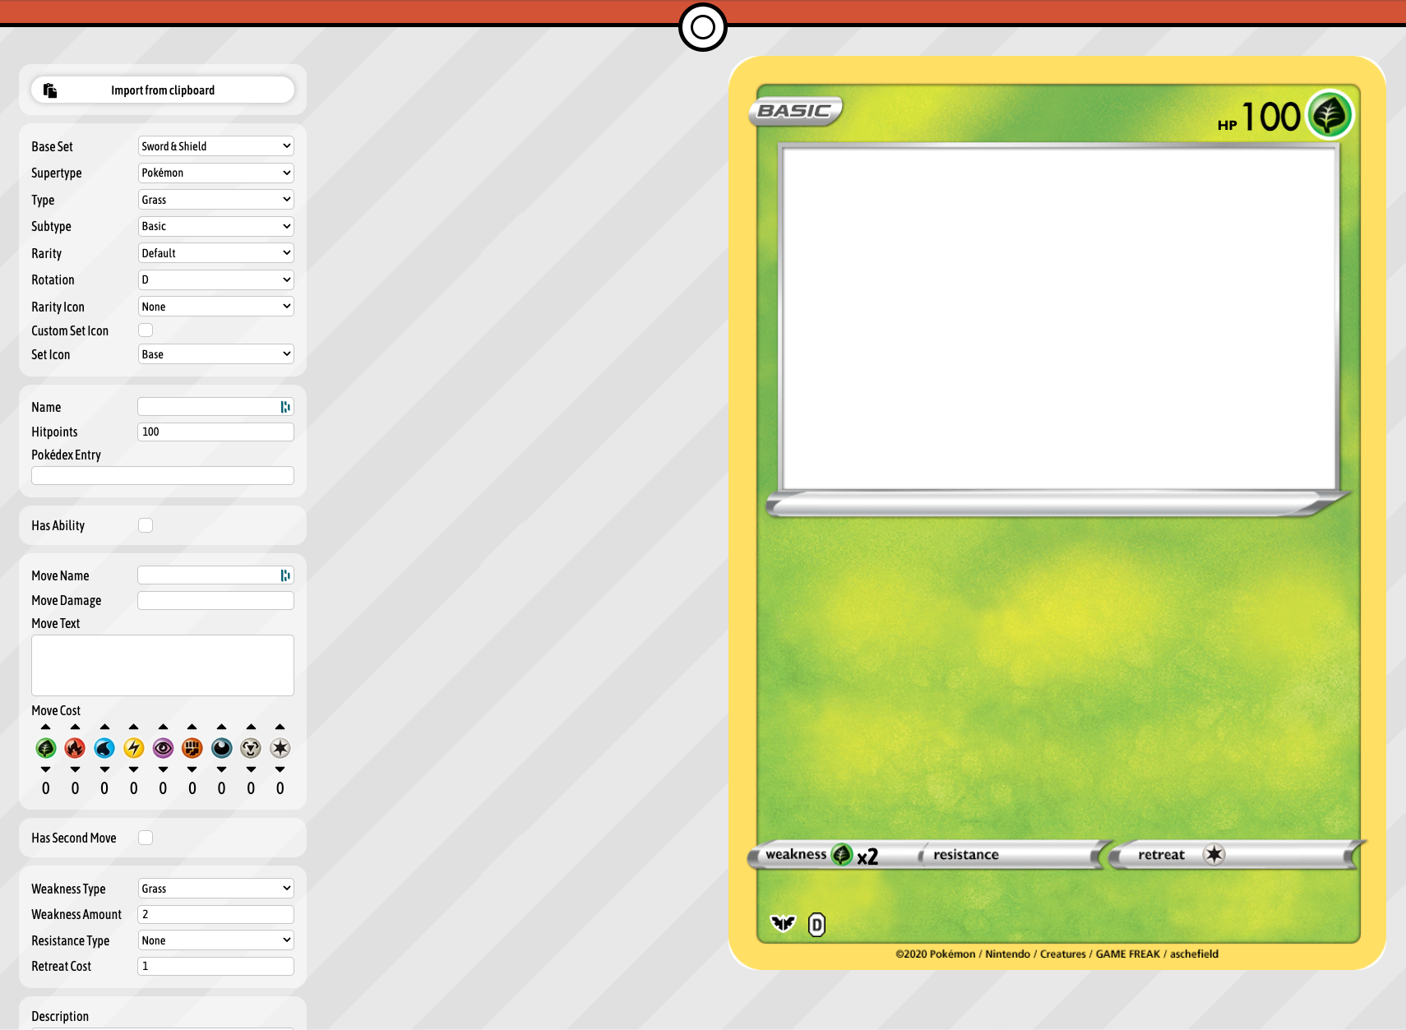Click inside the Move Text textarea
1406x1030 pixels.
[x=163, y=666]
